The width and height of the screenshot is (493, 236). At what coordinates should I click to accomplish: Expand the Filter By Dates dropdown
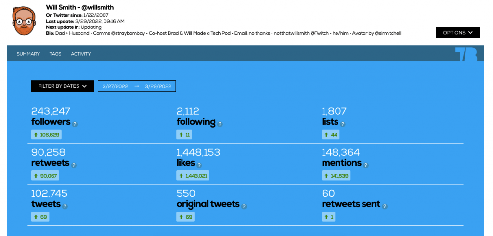point(63,86)
